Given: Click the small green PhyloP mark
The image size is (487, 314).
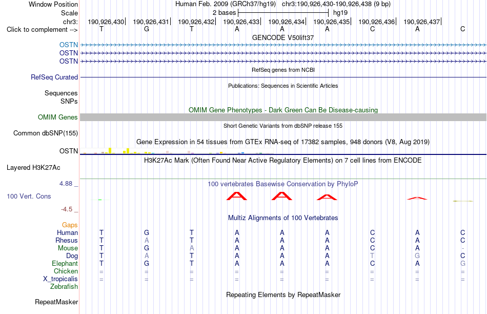Looking at the screenshot, I should coord(100,200).
